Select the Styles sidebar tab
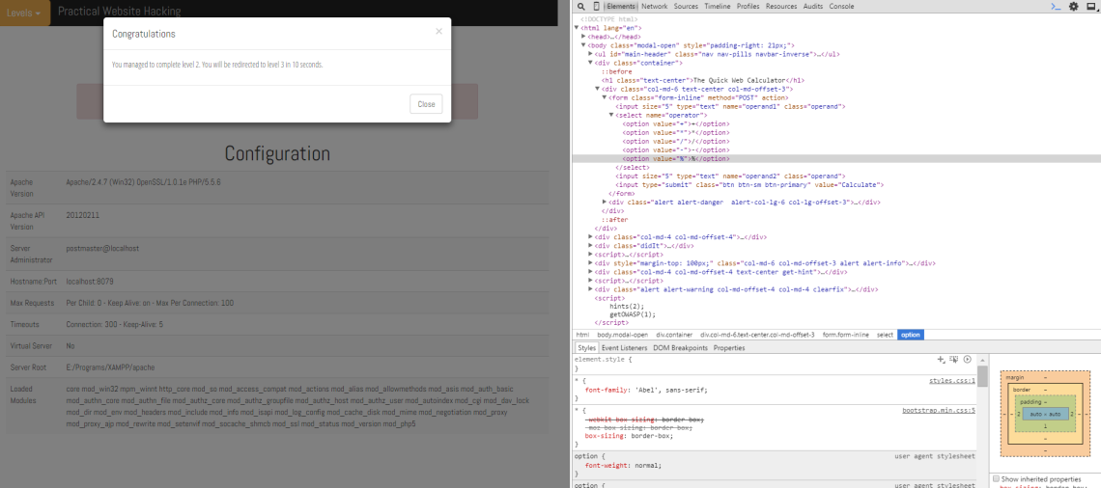Viewport: 1101px width, 488px height. click(585, 348)
